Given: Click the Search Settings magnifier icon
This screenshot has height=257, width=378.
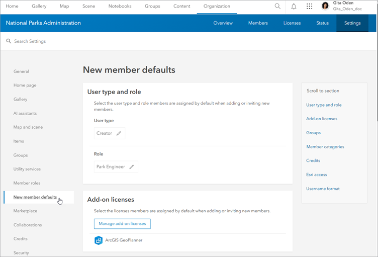Looking at the screenshot, I should point(9,41).
